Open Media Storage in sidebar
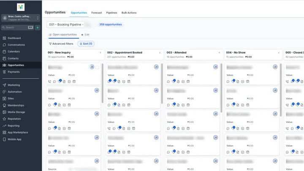 click(x=16, y=112)
